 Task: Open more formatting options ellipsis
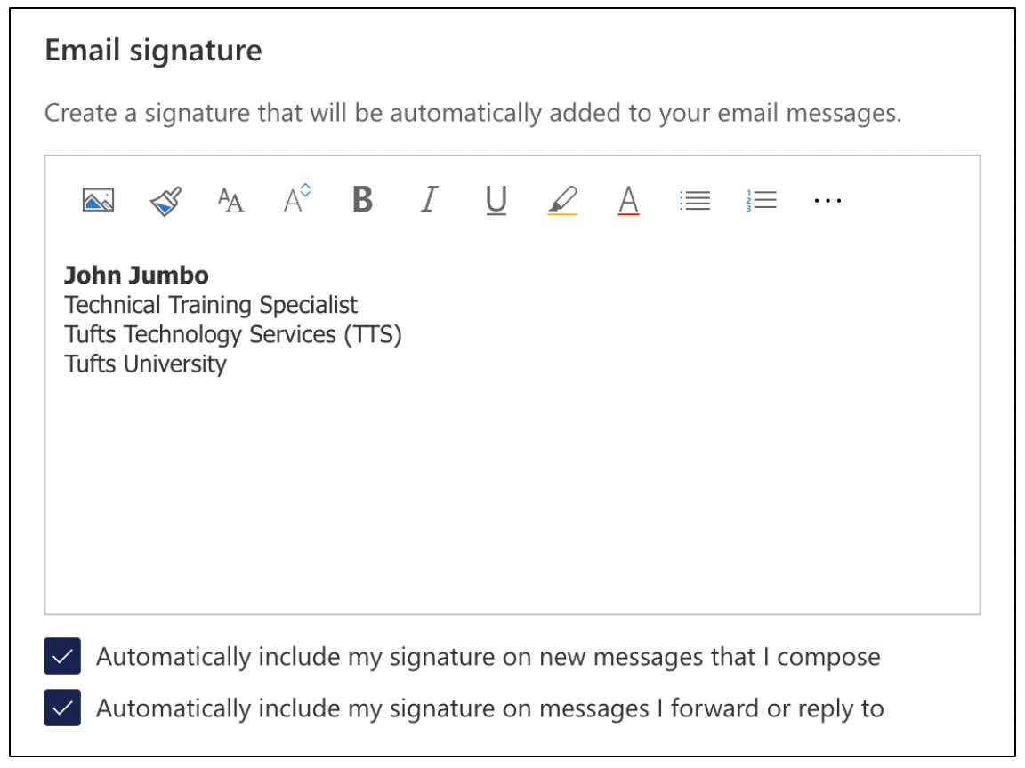827,201
